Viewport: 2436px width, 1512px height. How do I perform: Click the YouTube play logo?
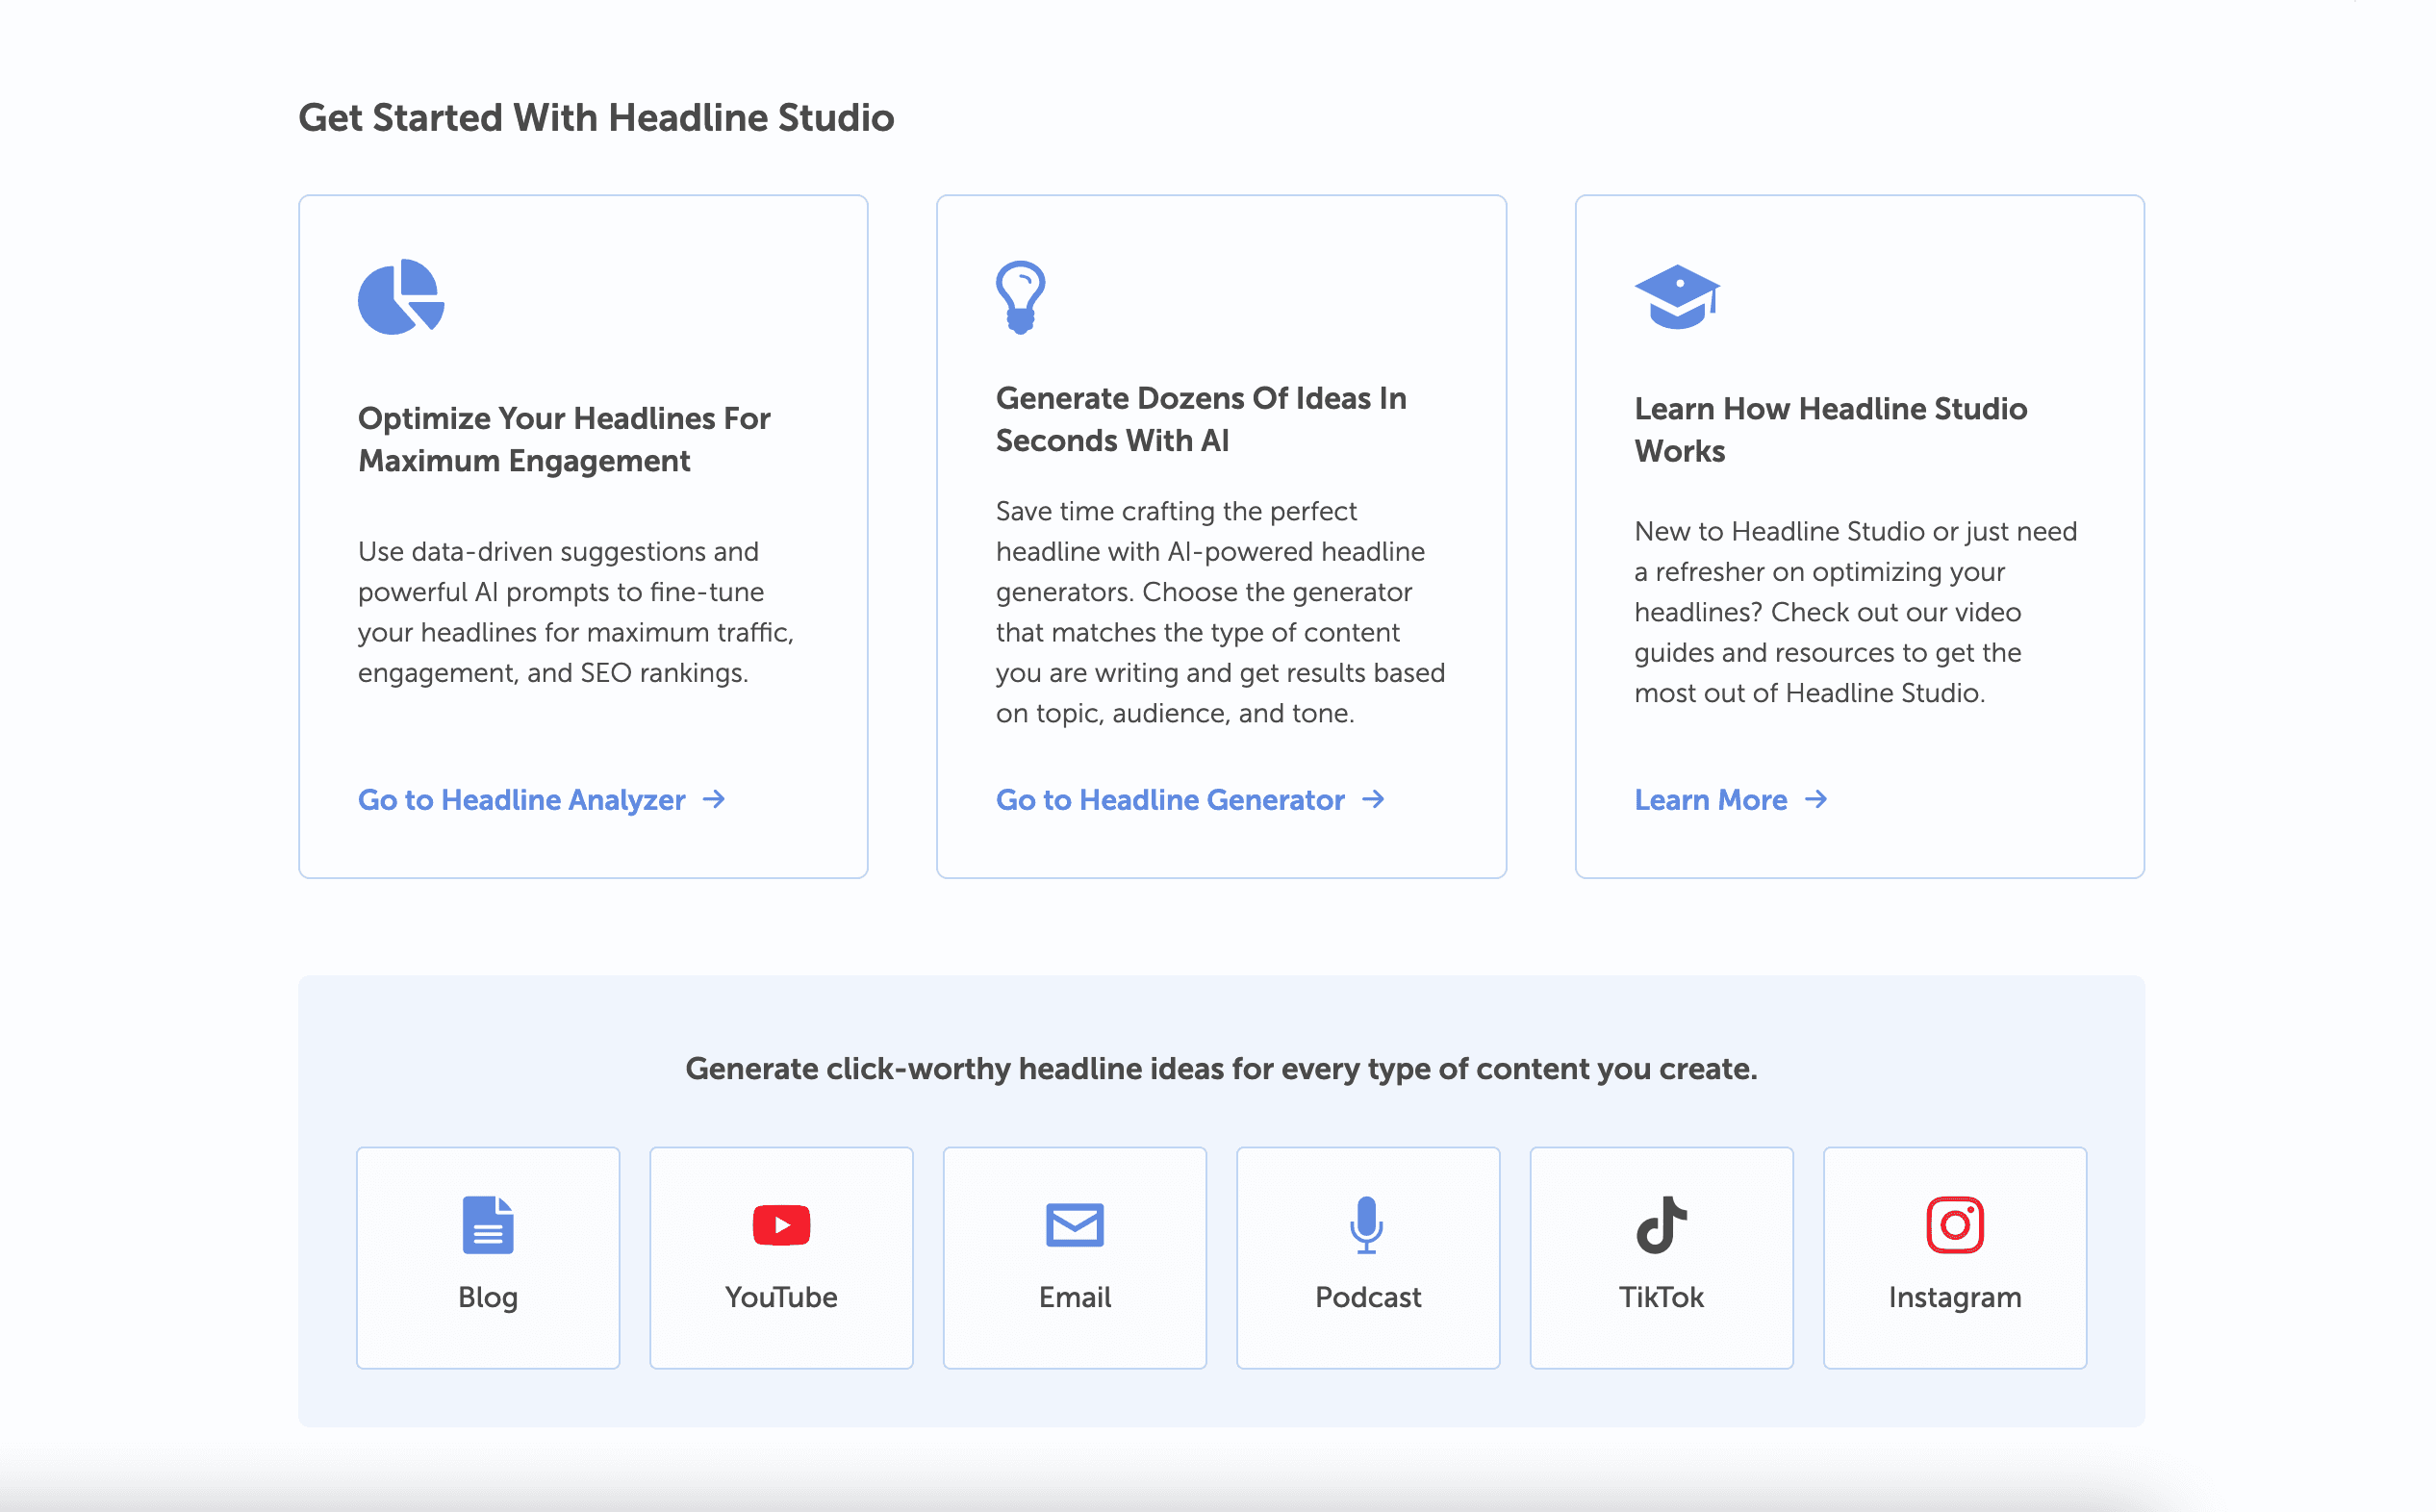pos(781,1225)
